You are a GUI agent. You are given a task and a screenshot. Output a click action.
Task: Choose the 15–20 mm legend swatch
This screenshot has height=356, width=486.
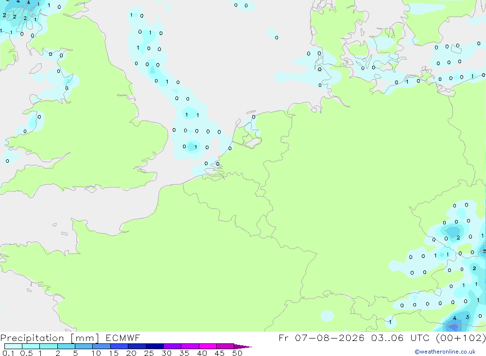click(x=119, y=346)
